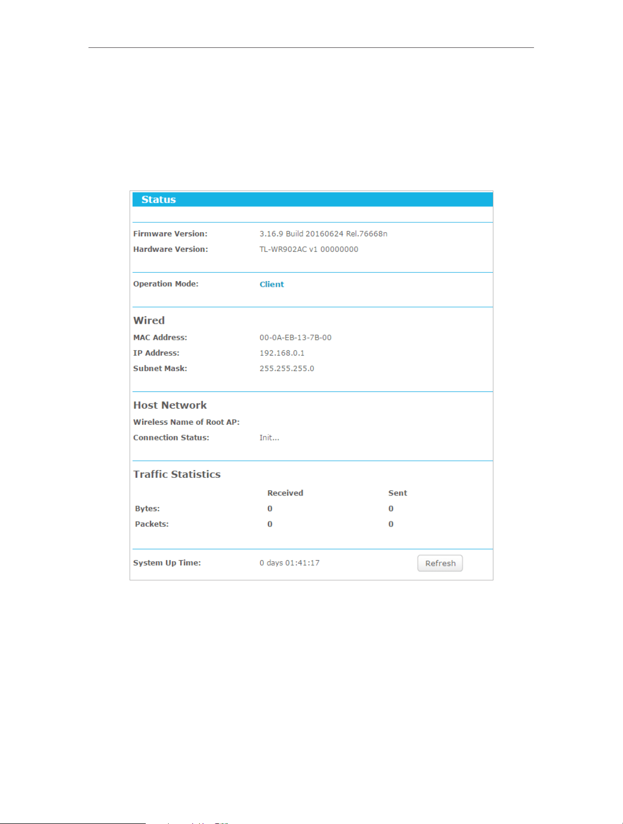Click the Host Network heading
Image resolution: width=623 pixels, height=824 pixels.
[x=170, y=405]
